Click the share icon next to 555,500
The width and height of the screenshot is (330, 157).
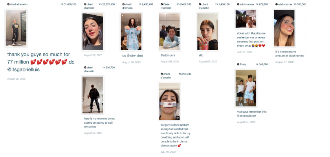click(x=295, y=4)
